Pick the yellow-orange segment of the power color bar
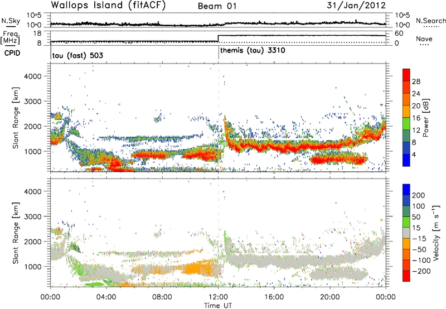This screenshot has width=446, height=309. [406, 112]
